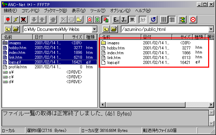216x135 pixels.
Task: Select remote images folder
Action: [x=110, y=43]
